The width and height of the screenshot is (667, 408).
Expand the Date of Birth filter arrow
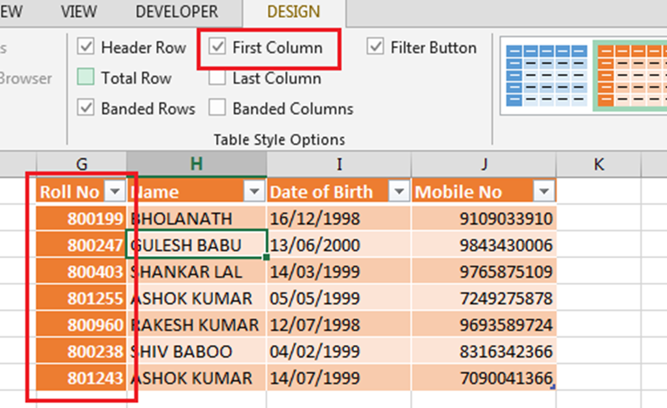point(398,192)
